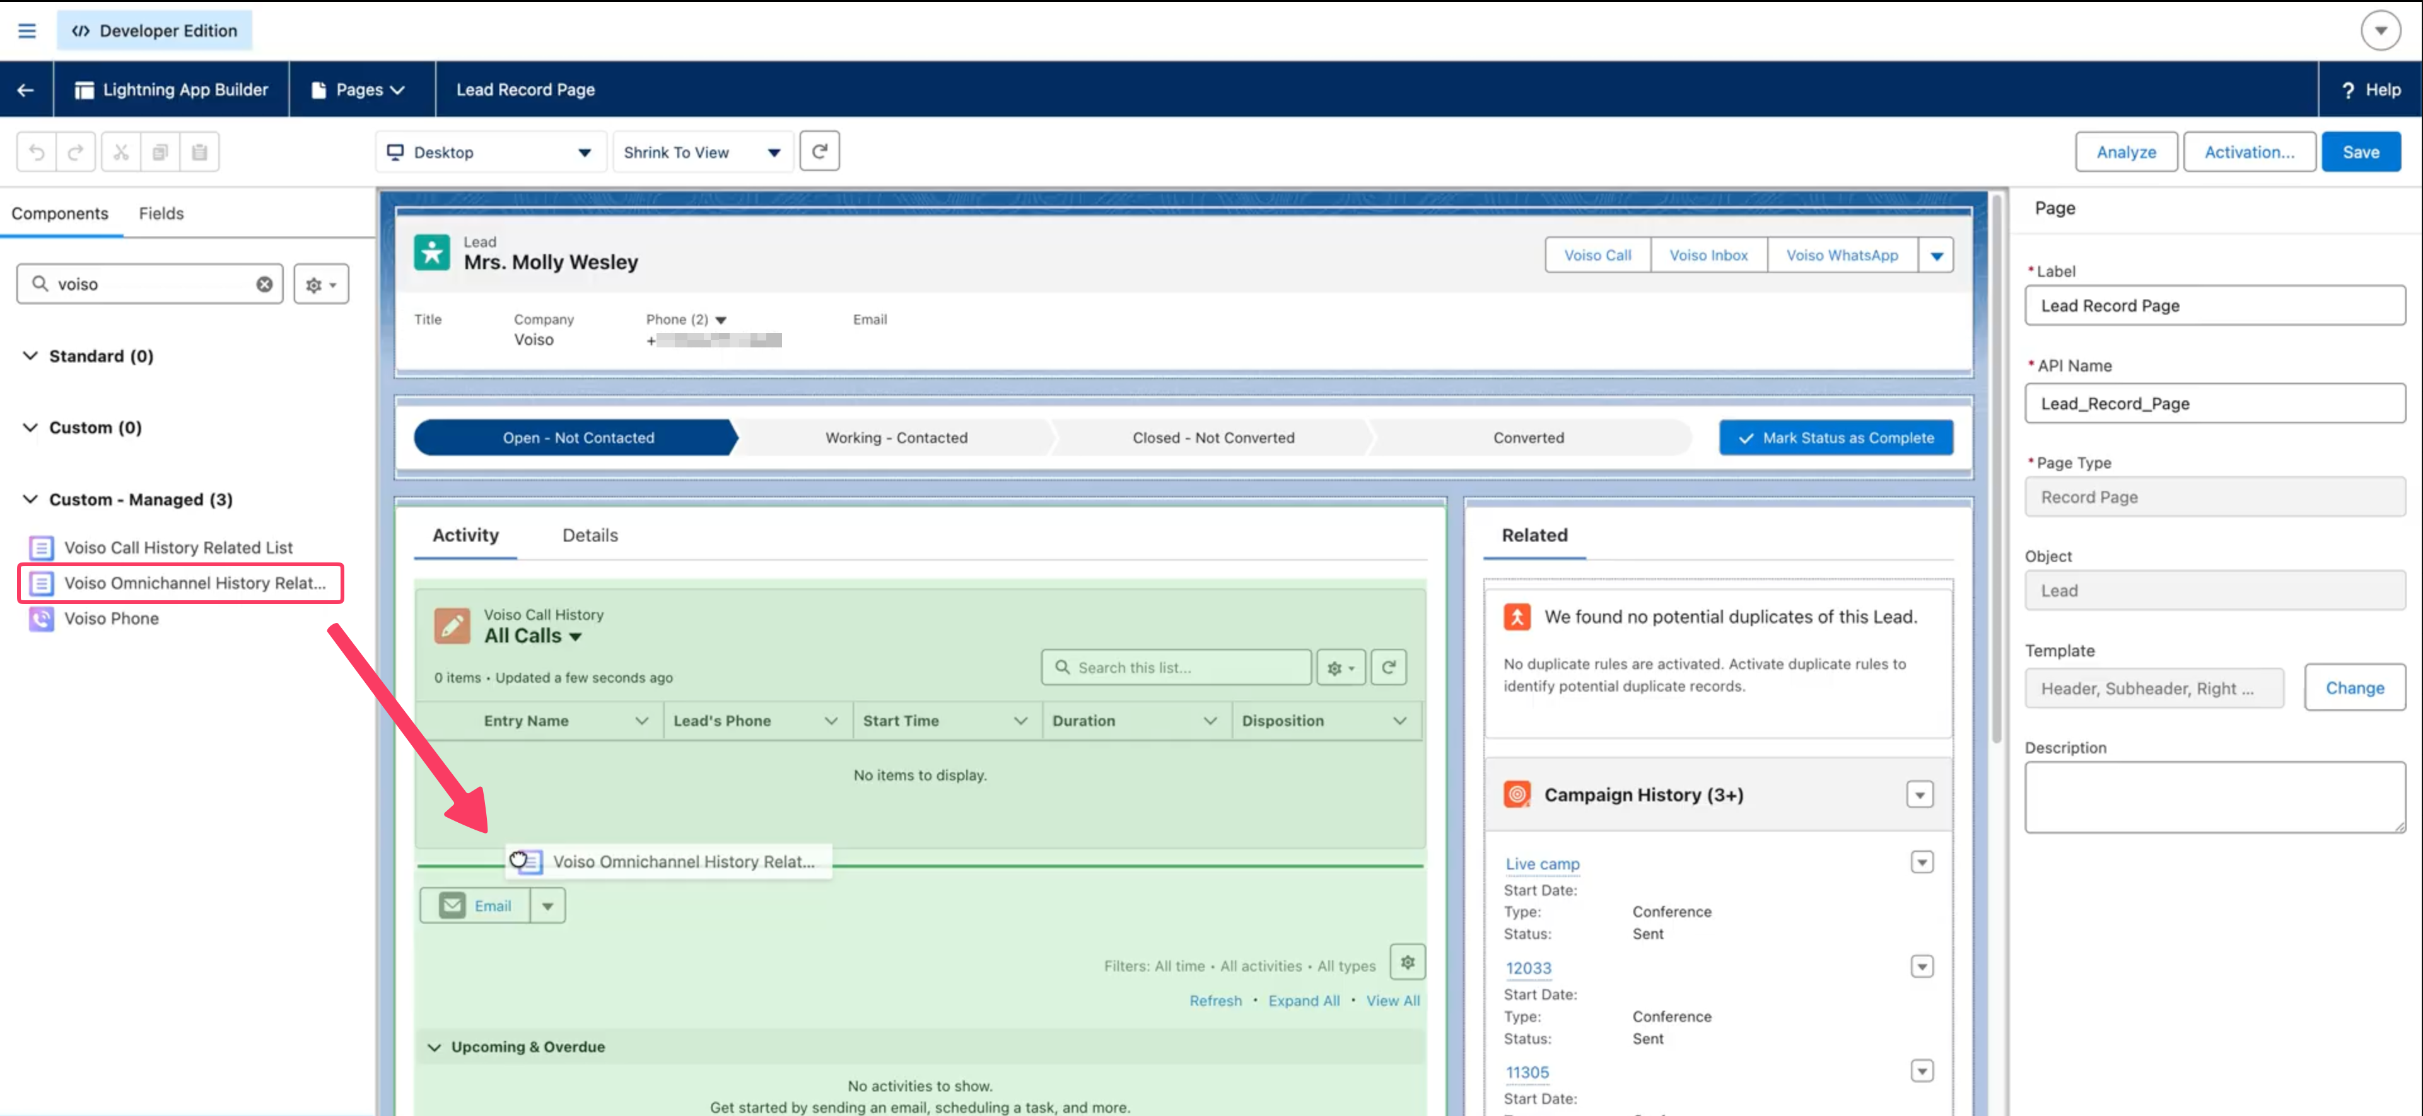Click the Activation... button
Image resolution: width=2423 pixels, height=1116 pixels.
tap(2249, 151)
